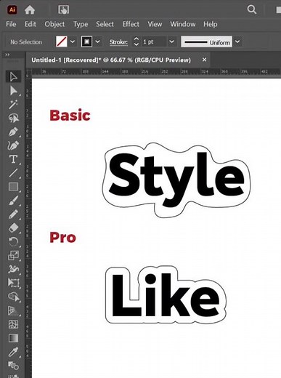Screen dimensions: 281x378
Task: Select the Rotate tool
Action: (13, 241)
